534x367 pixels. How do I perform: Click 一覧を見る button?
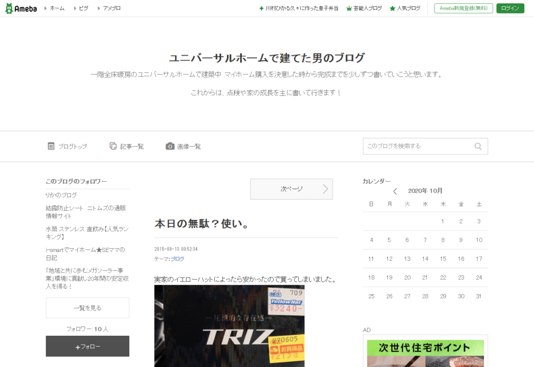click(88, 308)
